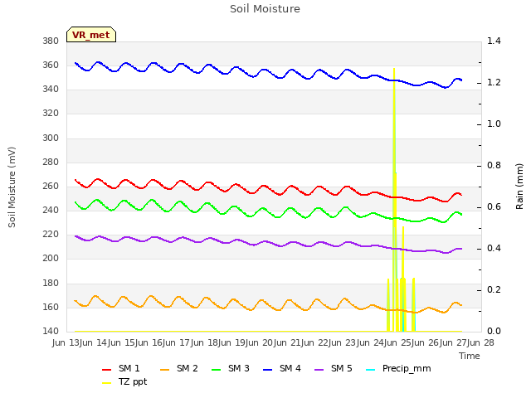Click the 140 left axis tick label
Screen dimensions: 531x398
[51, 332]
